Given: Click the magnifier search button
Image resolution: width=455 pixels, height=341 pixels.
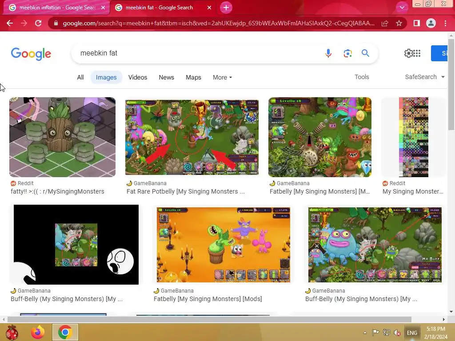Looking at the screenshot, I should tap(365, 53).
